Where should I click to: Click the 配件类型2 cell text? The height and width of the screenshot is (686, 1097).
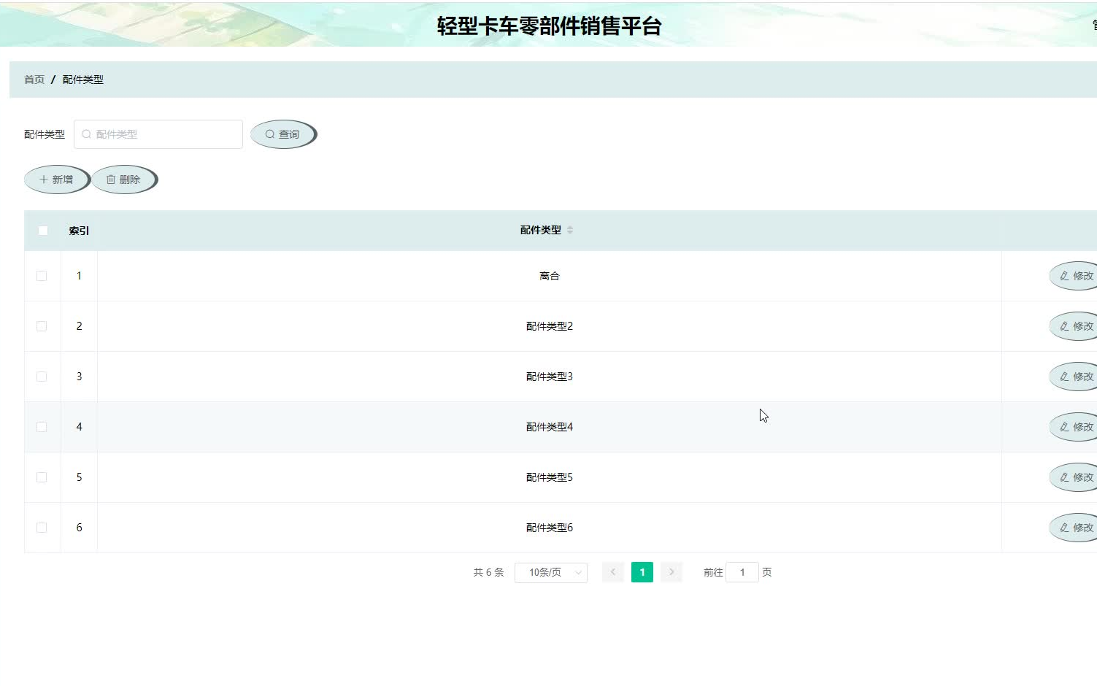click(550, 326)
